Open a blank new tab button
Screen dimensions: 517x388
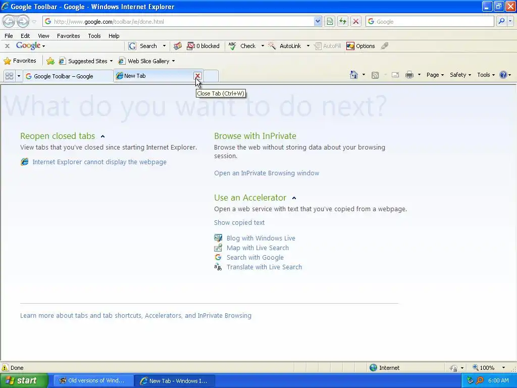click(211, 76)
